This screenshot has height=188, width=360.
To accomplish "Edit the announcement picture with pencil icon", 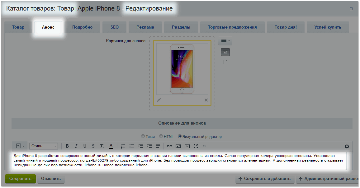I will tap(159, 100).
